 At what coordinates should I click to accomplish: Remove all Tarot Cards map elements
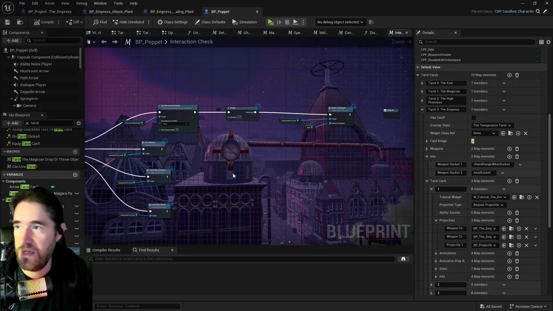pos(517,75)
